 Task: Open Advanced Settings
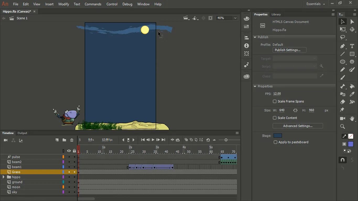(x=298, y=126)
